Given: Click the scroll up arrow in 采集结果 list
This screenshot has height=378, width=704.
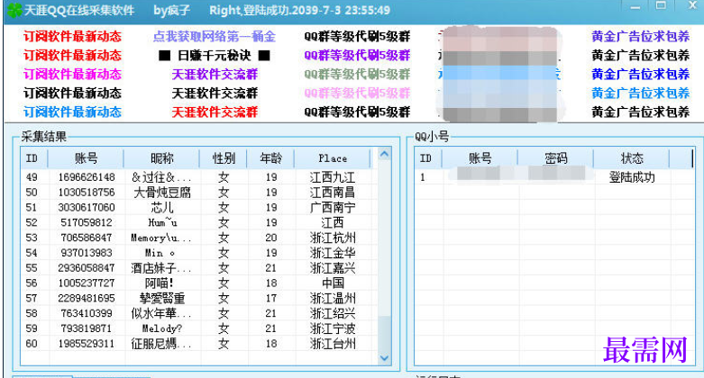Looking at the screenshot, I should coord(384,154).
